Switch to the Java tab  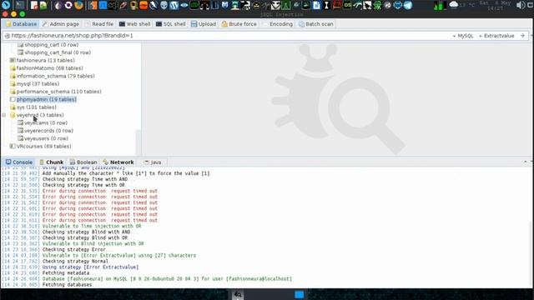(152, 162)
